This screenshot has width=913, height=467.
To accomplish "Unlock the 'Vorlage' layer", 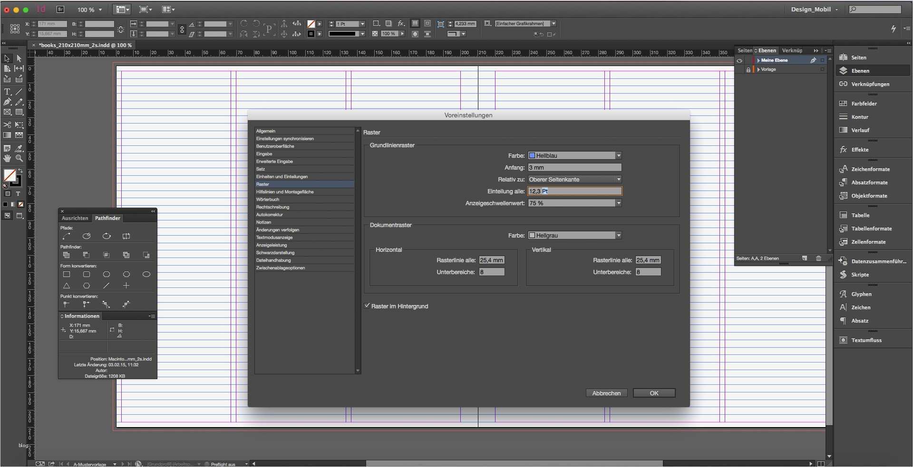I will click(x=748, y=69).
